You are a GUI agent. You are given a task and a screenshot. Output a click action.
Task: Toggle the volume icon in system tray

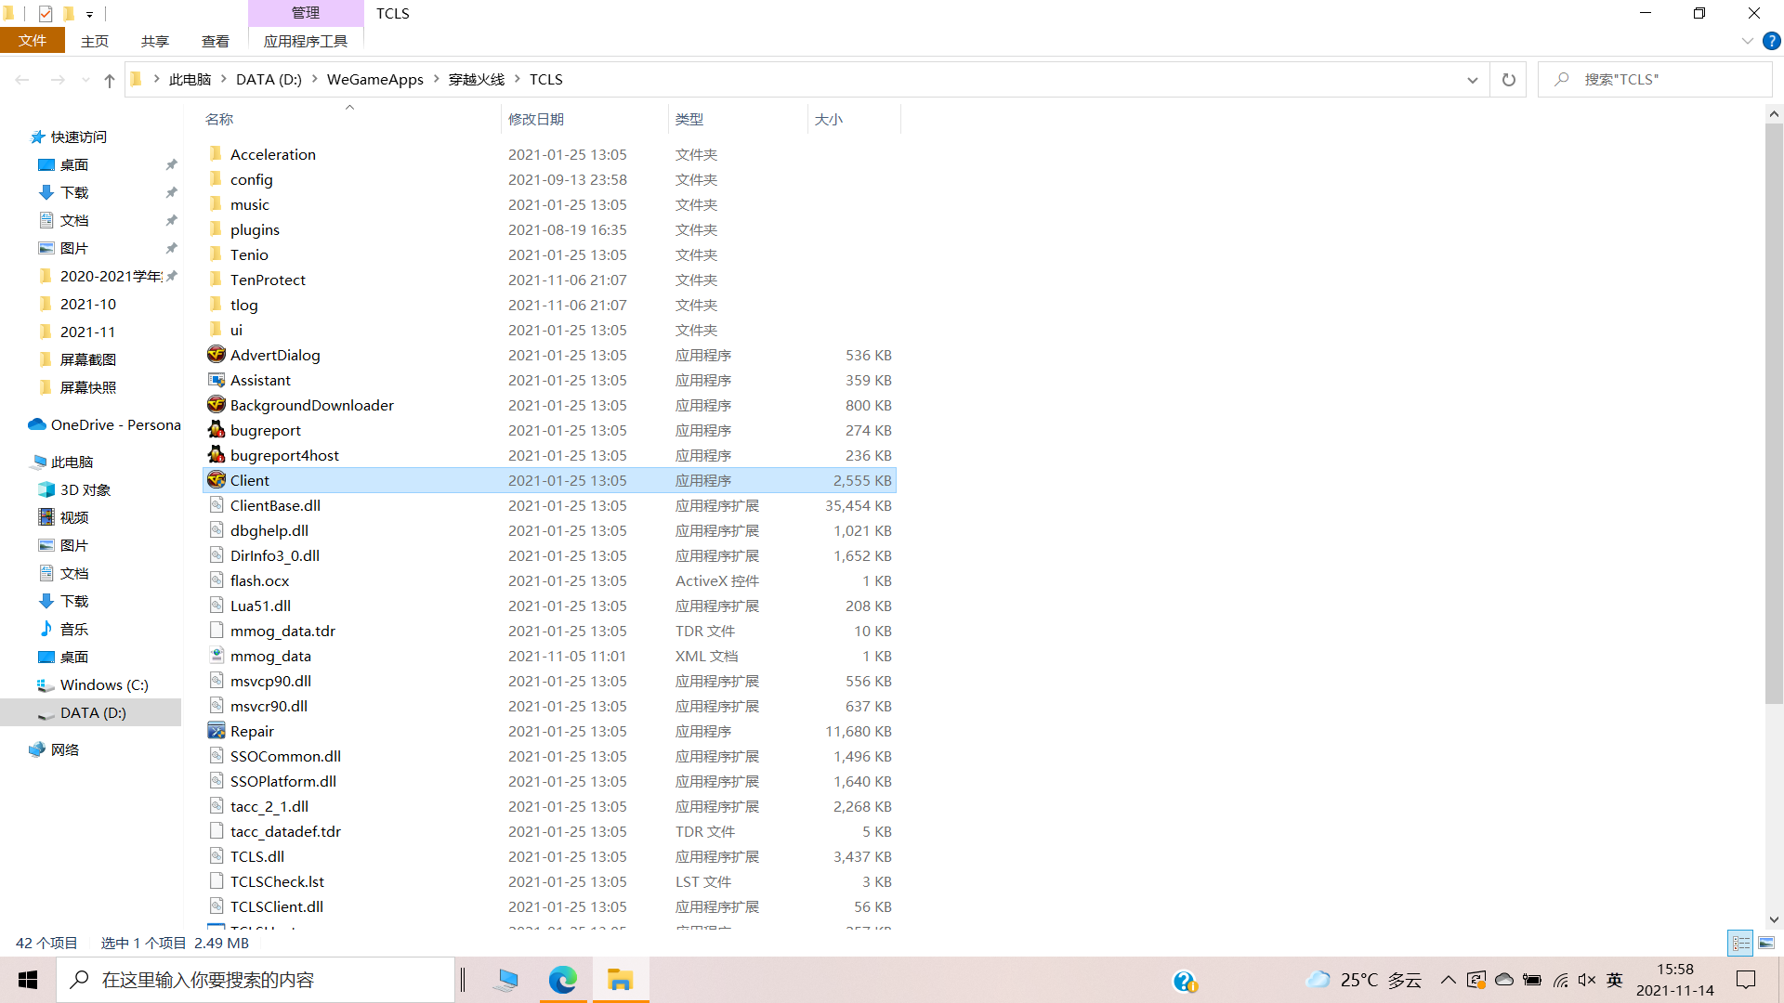[1587, 980]
